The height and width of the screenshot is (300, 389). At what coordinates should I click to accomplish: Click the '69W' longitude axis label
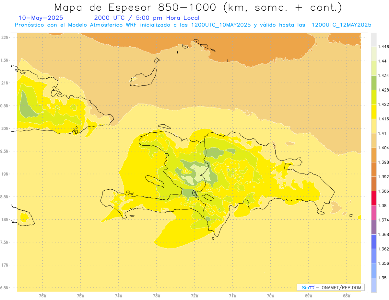pos(309,295)
